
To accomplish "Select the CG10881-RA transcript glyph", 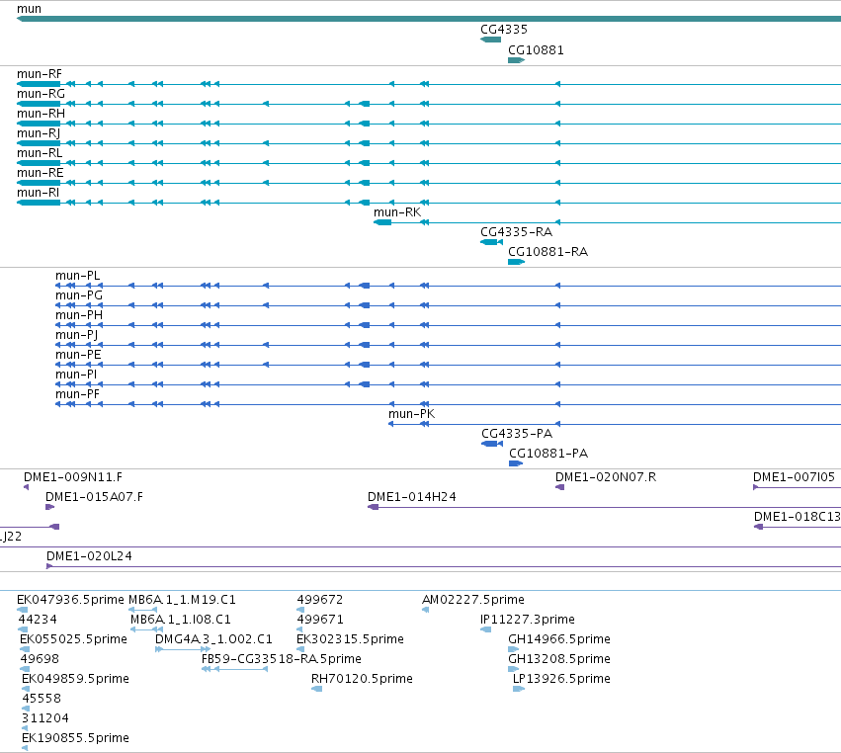I will click(x=516, y=262).
